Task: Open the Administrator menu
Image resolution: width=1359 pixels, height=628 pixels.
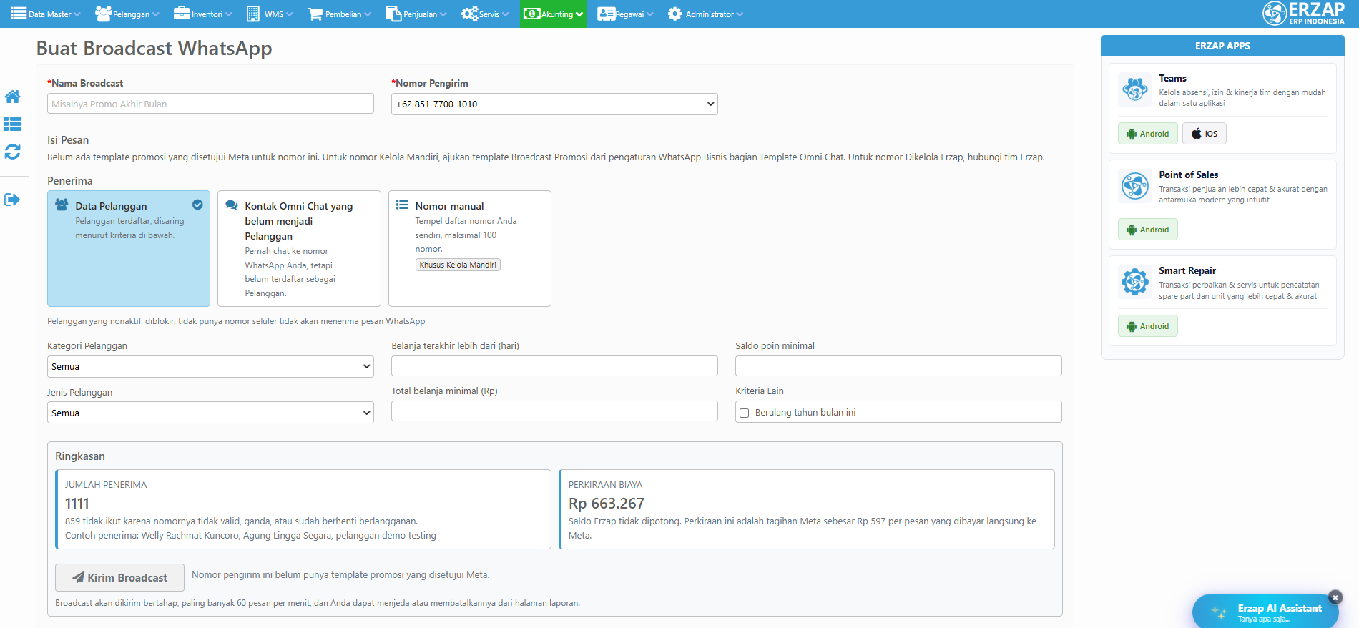Action: click(x=705, y=14)
